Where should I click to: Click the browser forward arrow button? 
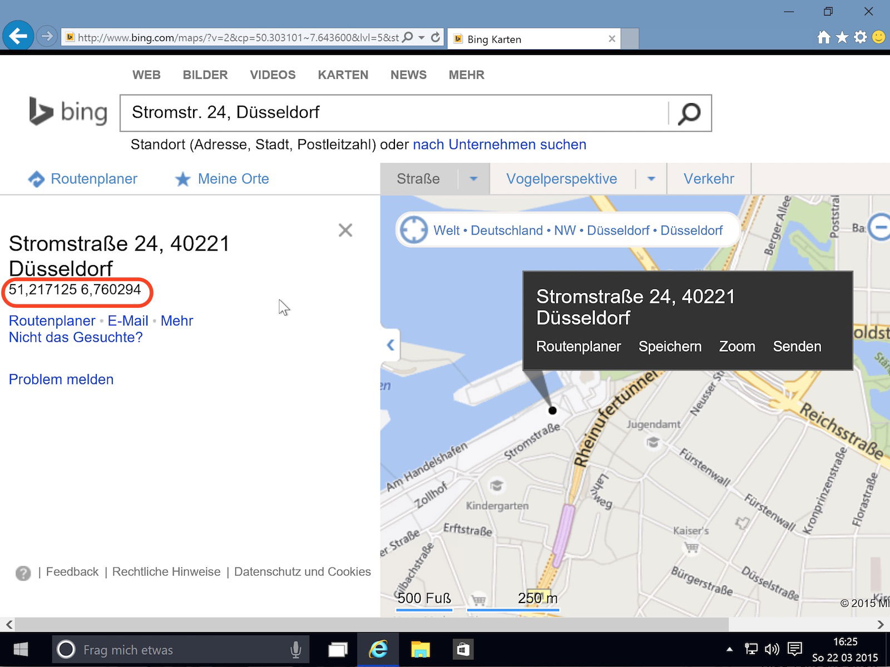pos(47,37)
